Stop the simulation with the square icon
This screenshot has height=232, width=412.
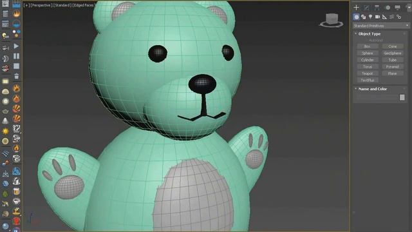click(16, 66)
